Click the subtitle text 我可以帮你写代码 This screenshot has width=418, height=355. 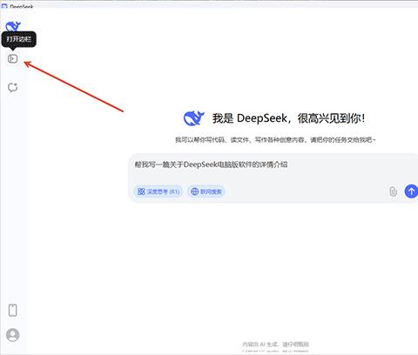[x=275, y=140]
